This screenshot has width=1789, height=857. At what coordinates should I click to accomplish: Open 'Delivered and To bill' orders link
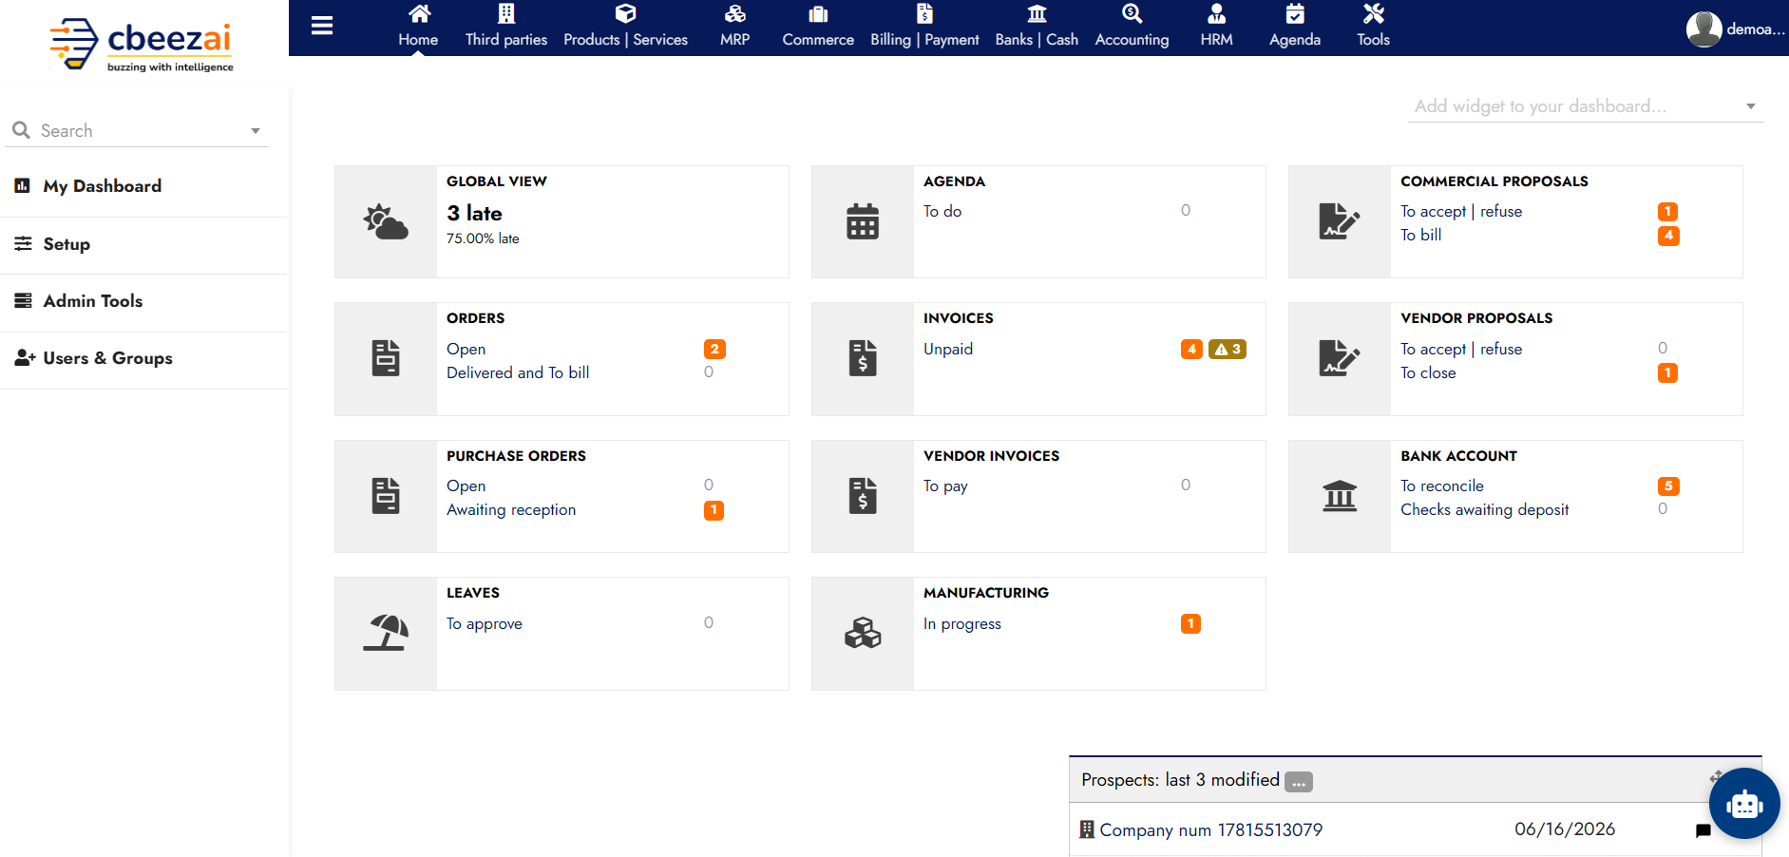tap(518, 372)
